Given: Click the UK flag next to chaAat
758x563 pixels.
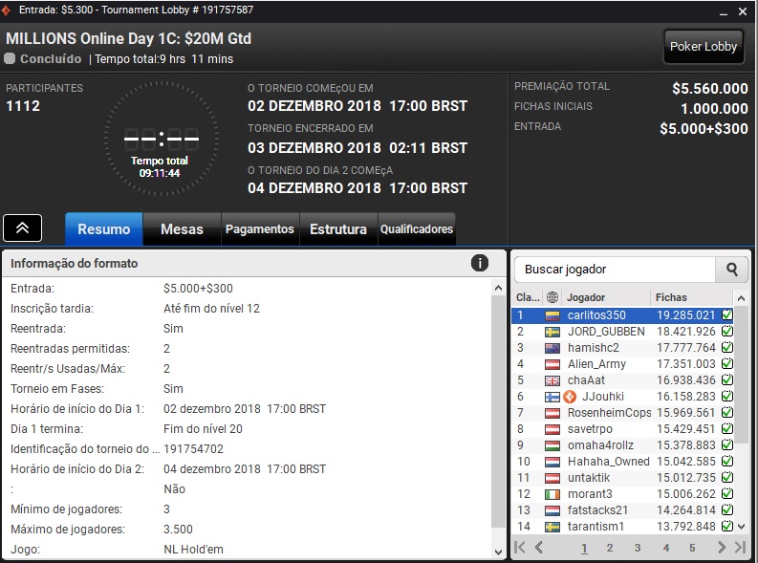Looking at the screenshot, I should pyautogui.click(x=552, y=380).
